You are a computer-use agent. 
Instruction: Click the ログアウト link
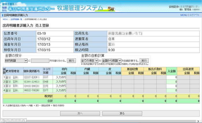pyautogui.click(x=194, y=15)
